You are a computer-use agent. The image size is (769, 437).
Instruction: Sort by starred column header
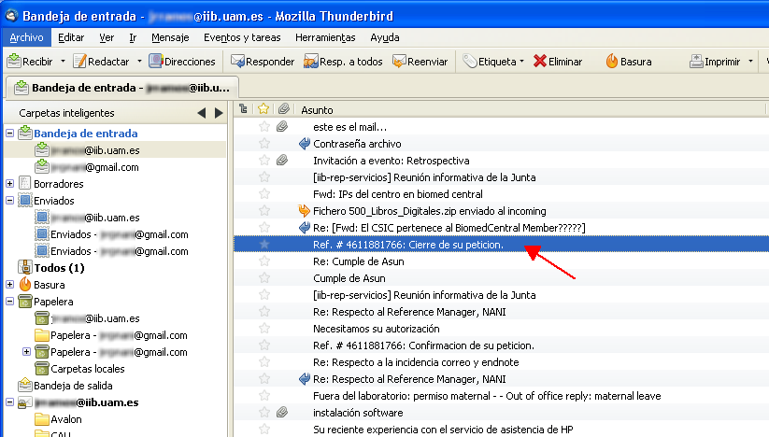coord(263,109)
